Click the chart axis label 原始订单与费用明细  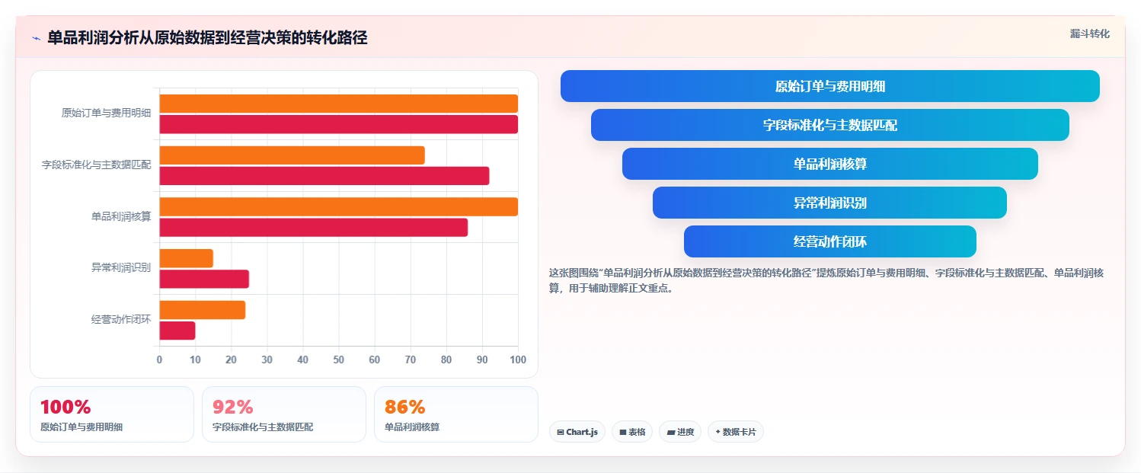[x=106, y=113]
